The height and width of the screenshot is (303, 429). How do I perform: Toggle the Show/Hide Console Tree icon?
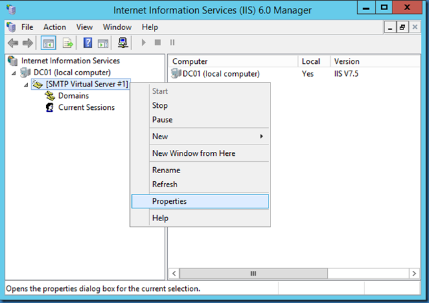[49, 43]
